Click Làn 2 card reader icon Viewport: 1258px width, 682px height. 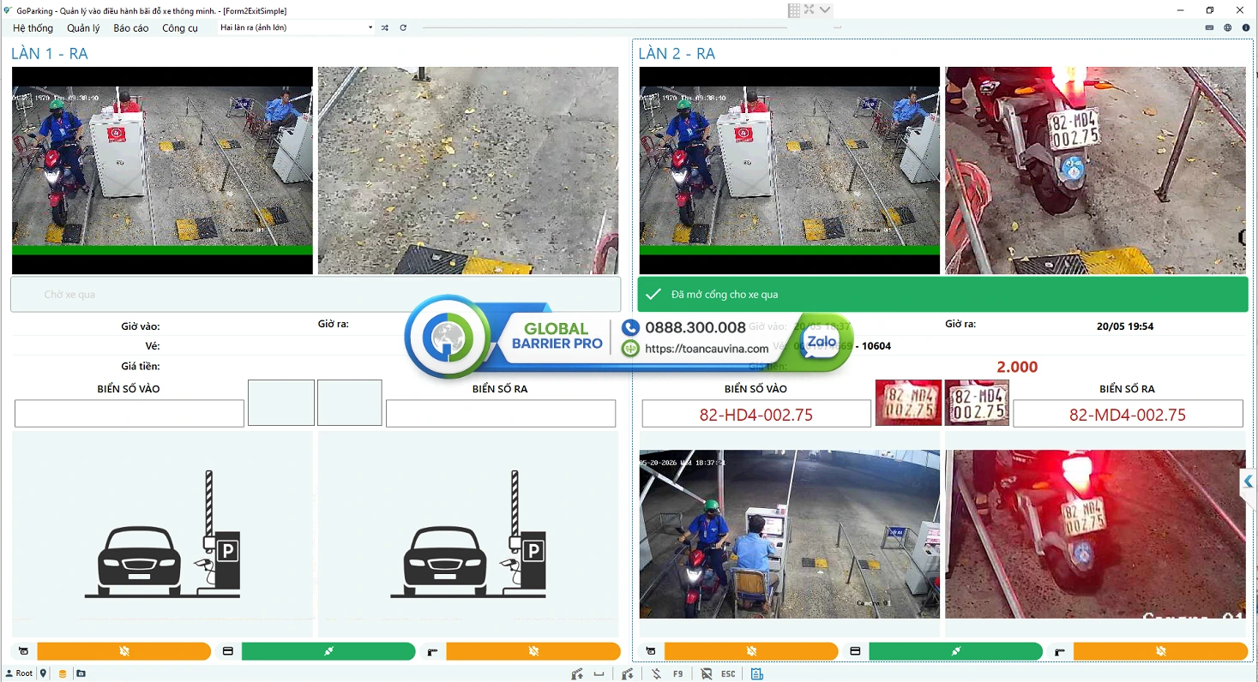tap(855, 652)
